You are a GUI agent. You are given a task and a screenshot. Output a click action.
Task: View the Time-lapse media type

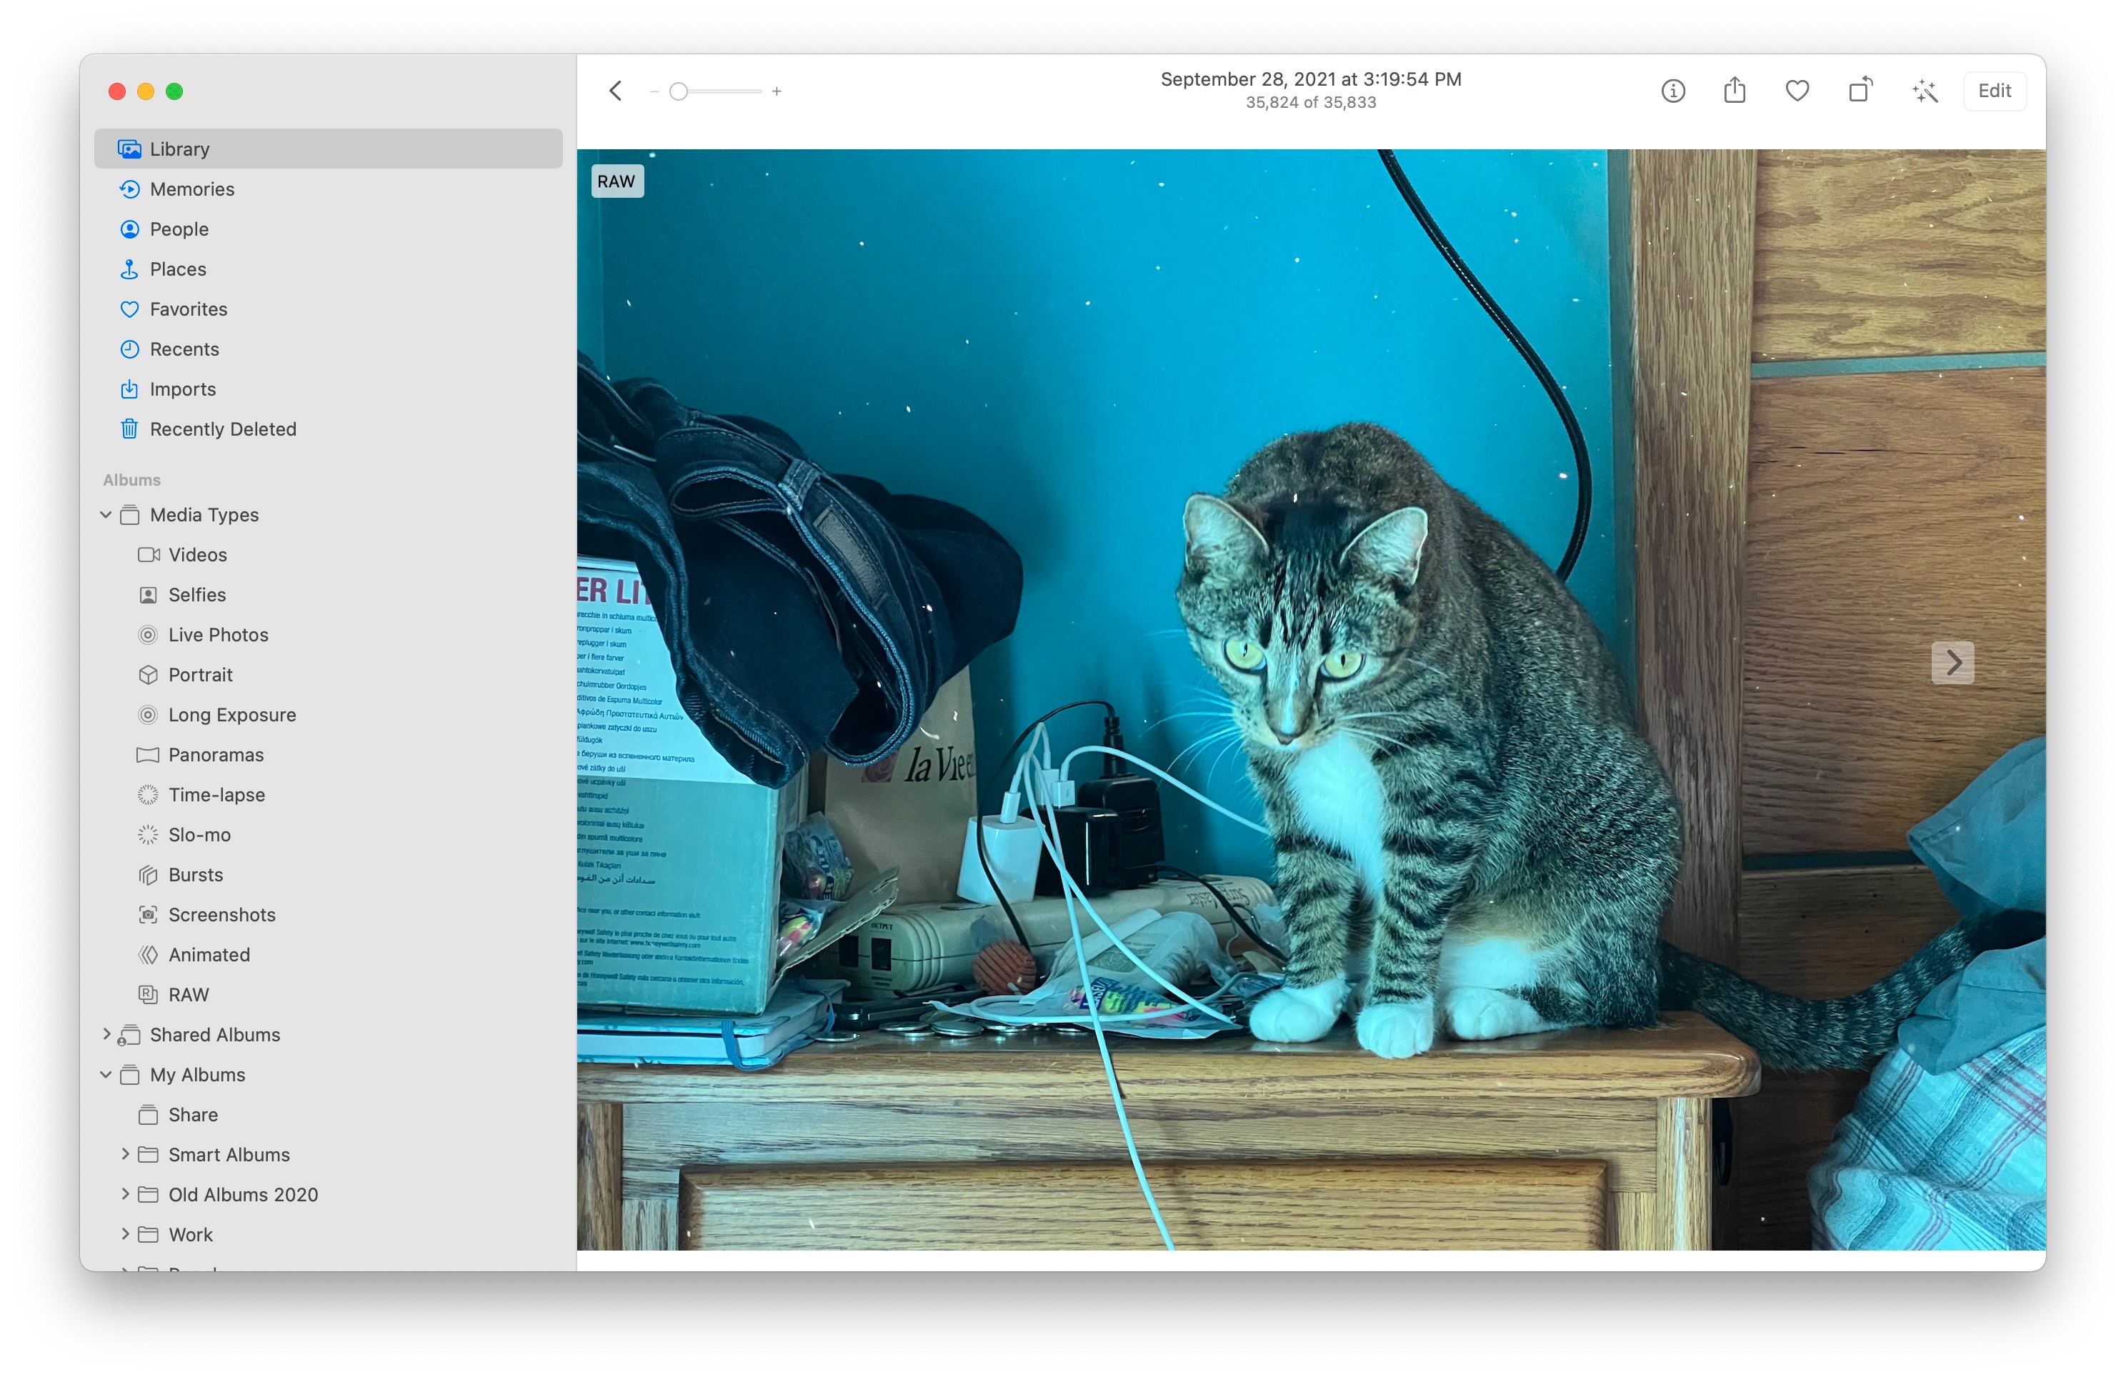(x=216, y=794)
